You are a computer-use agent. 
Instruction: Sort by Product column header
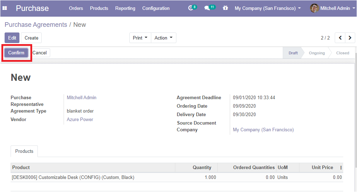tap(93, 167)
